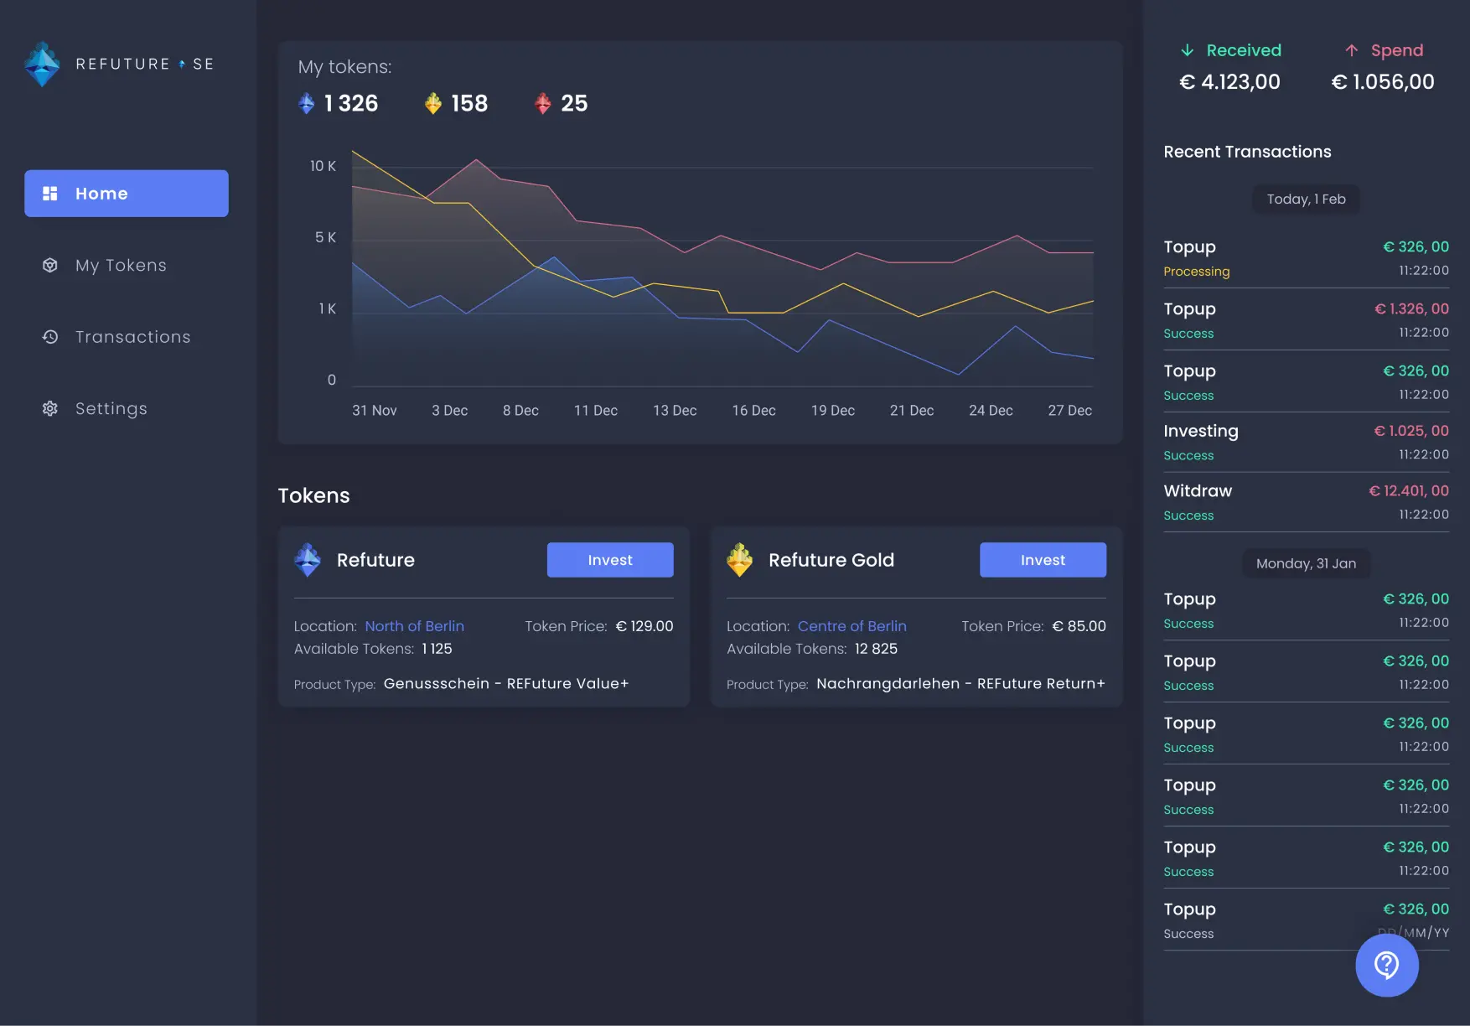Viewport: 1470px width, 1026px height.
Task: Click the Refuture SE logo icon
Action: click(42, 64)
